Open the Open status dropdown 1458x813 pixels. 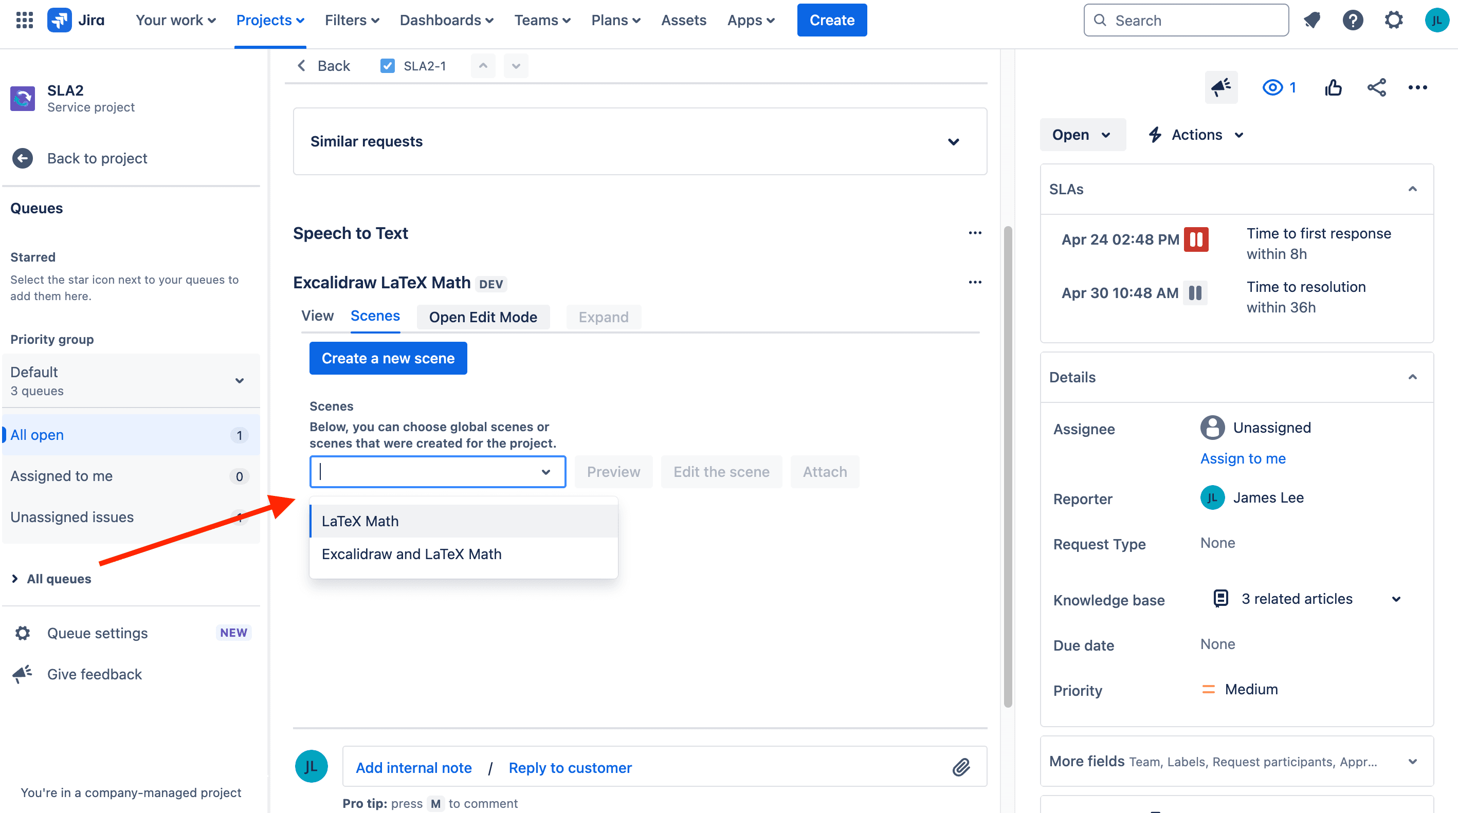(x=1082, y=135)
